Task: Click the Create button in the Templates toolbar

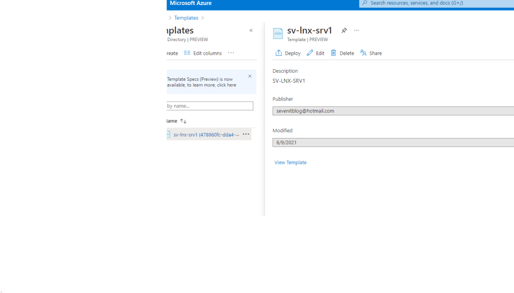Action: 172,53
